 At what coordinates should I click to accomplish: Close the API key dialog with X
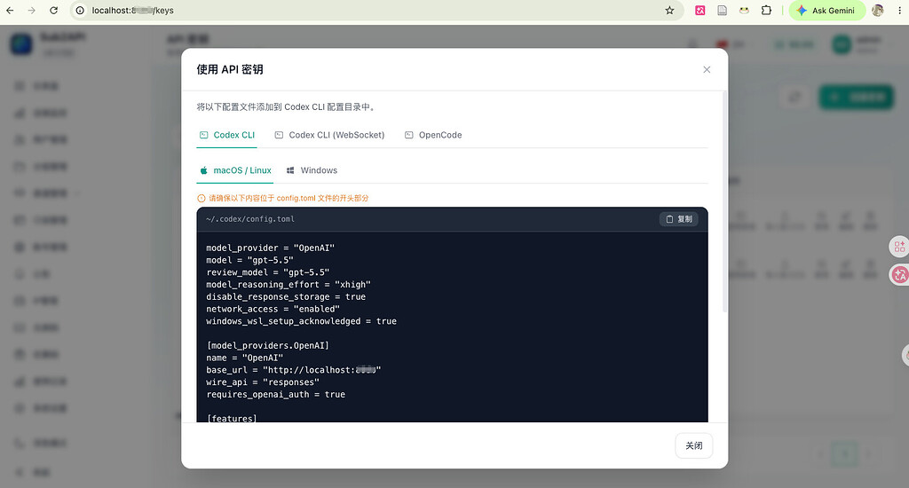(706, 69)
